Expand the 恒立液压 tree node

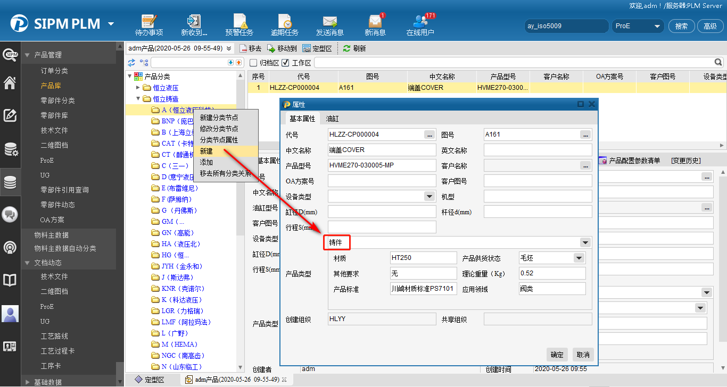pyautogui.click(x=138, y=88)
